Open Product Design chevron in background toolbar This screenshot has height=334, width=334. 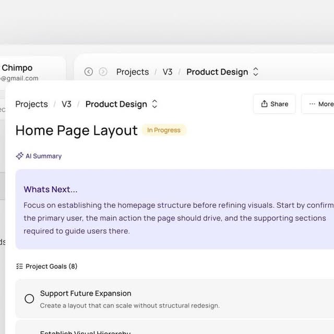pyautogui.click(x=256, y=72)
